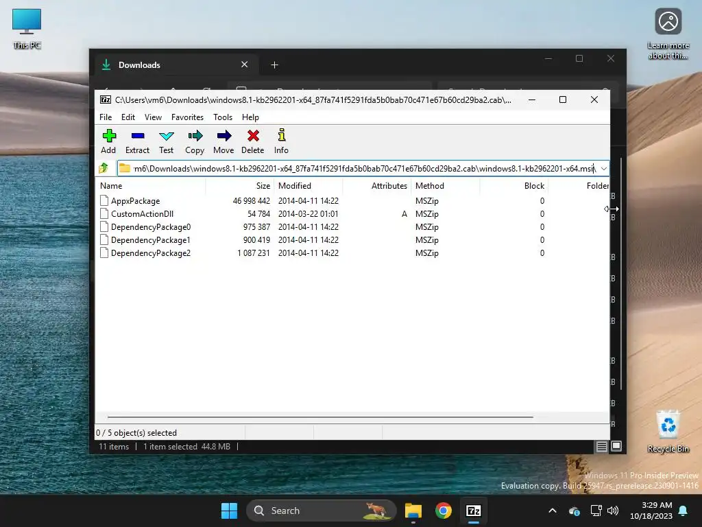Open the Edit menu
Screen dimensions: 702x527
point(128,117)
